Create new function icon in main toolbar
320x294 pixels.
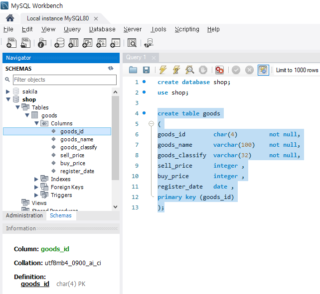tap(115, 43)
